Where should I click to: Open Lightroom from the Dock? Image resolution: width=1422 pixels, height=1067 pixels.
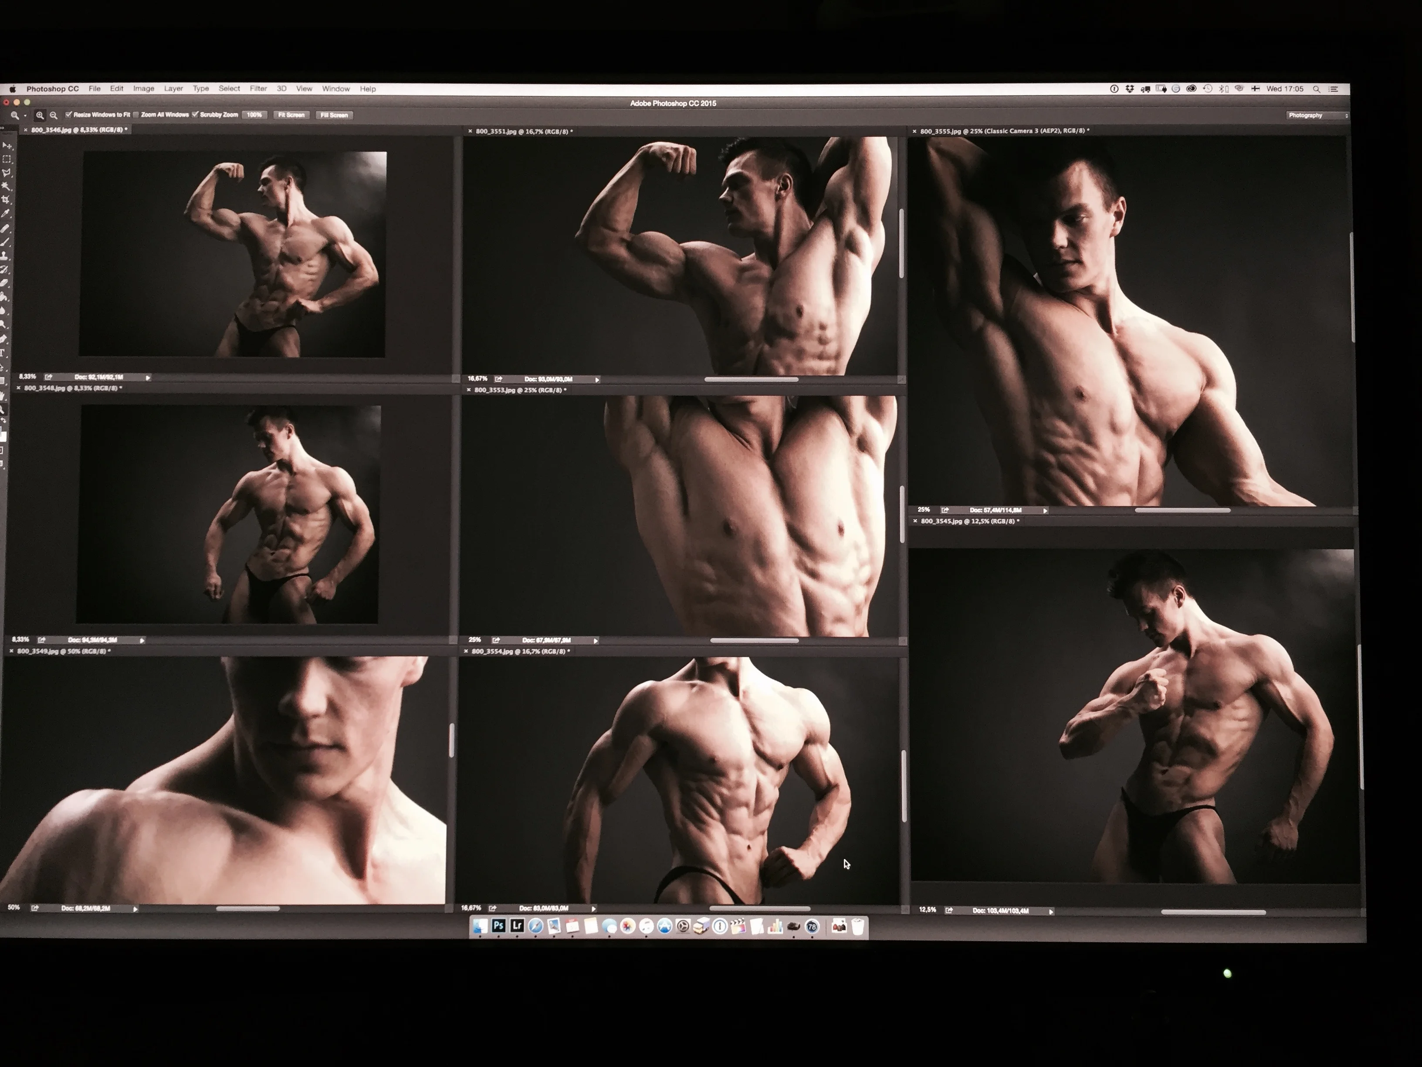pos(517,926)
